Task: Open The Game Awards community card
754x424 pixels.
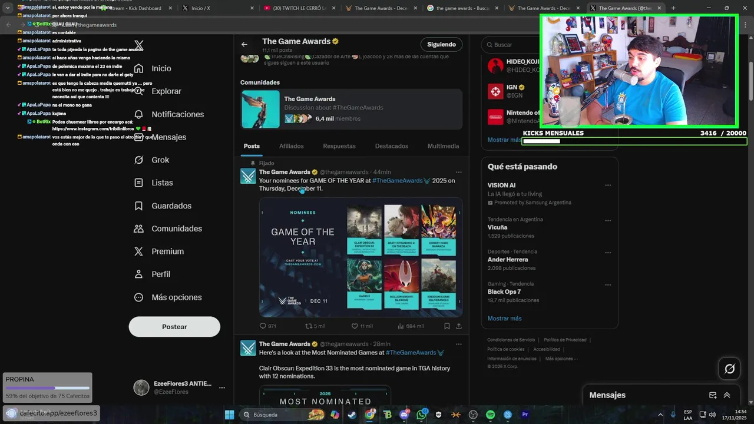Action: point(352,109)
